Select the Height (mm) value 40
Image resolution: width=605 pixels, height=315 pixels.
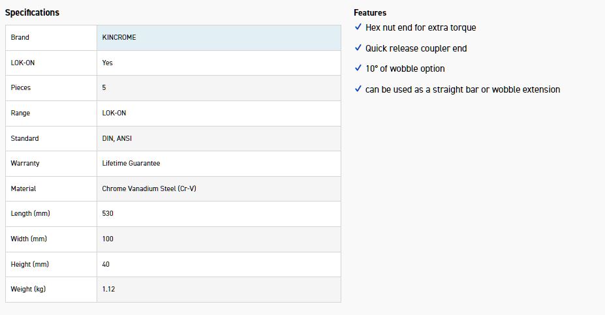[x=106, y=265]
